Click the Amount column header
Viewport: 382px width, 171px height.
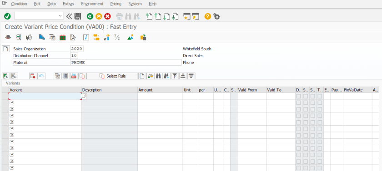tap(160, 90)
